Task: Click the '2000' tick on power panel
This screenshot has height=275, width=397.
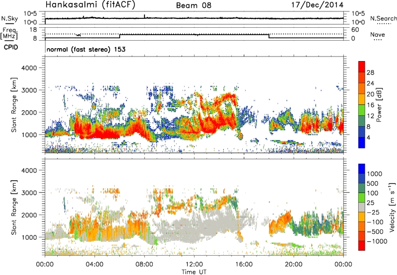Action: coord(29,112)
